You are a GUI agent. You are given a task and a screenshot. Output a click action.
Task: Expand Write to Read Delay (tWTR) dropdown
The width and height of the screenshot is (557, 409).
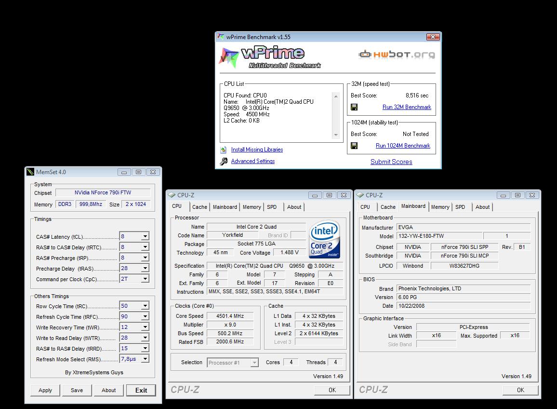coord(145,338)
